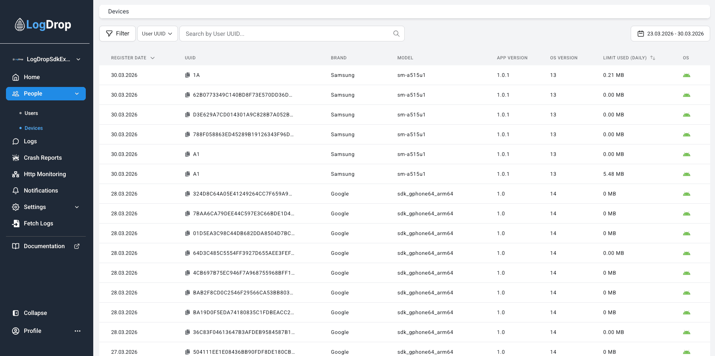This screenshot has width=715, height=356.
Task: Click the Collapse sidebar label
Action: pos(35,313)
